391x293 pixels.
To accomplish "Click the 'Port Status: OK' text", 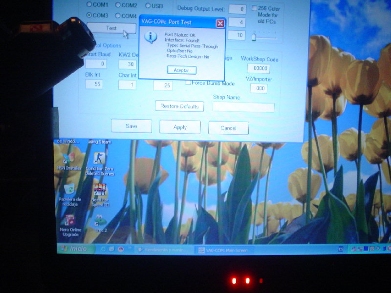I will 180,35.
